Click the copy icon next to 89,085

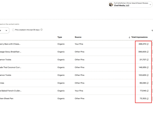[148, 83]
